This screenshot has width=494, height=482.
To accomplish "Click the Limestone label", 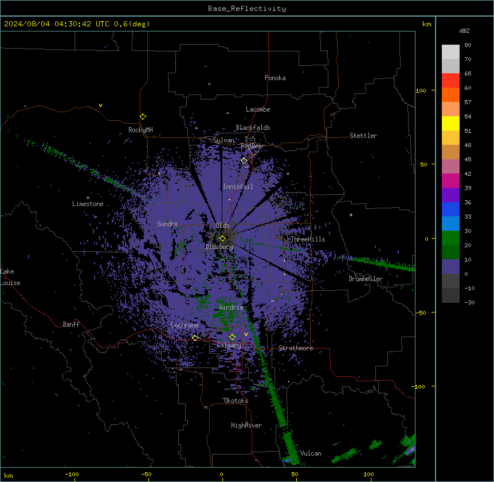I will (x=88, y=204).
